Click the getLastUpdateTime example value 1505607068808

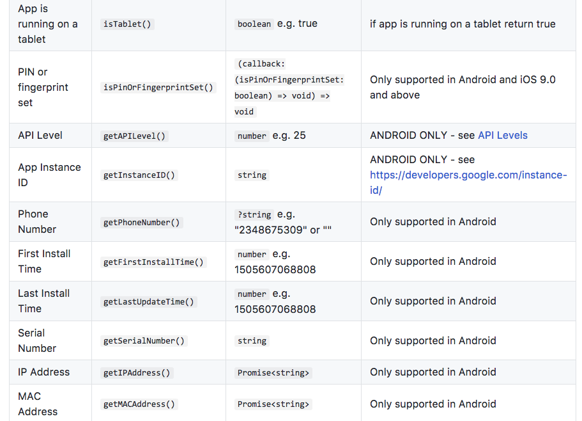click(x=275, y=309)
